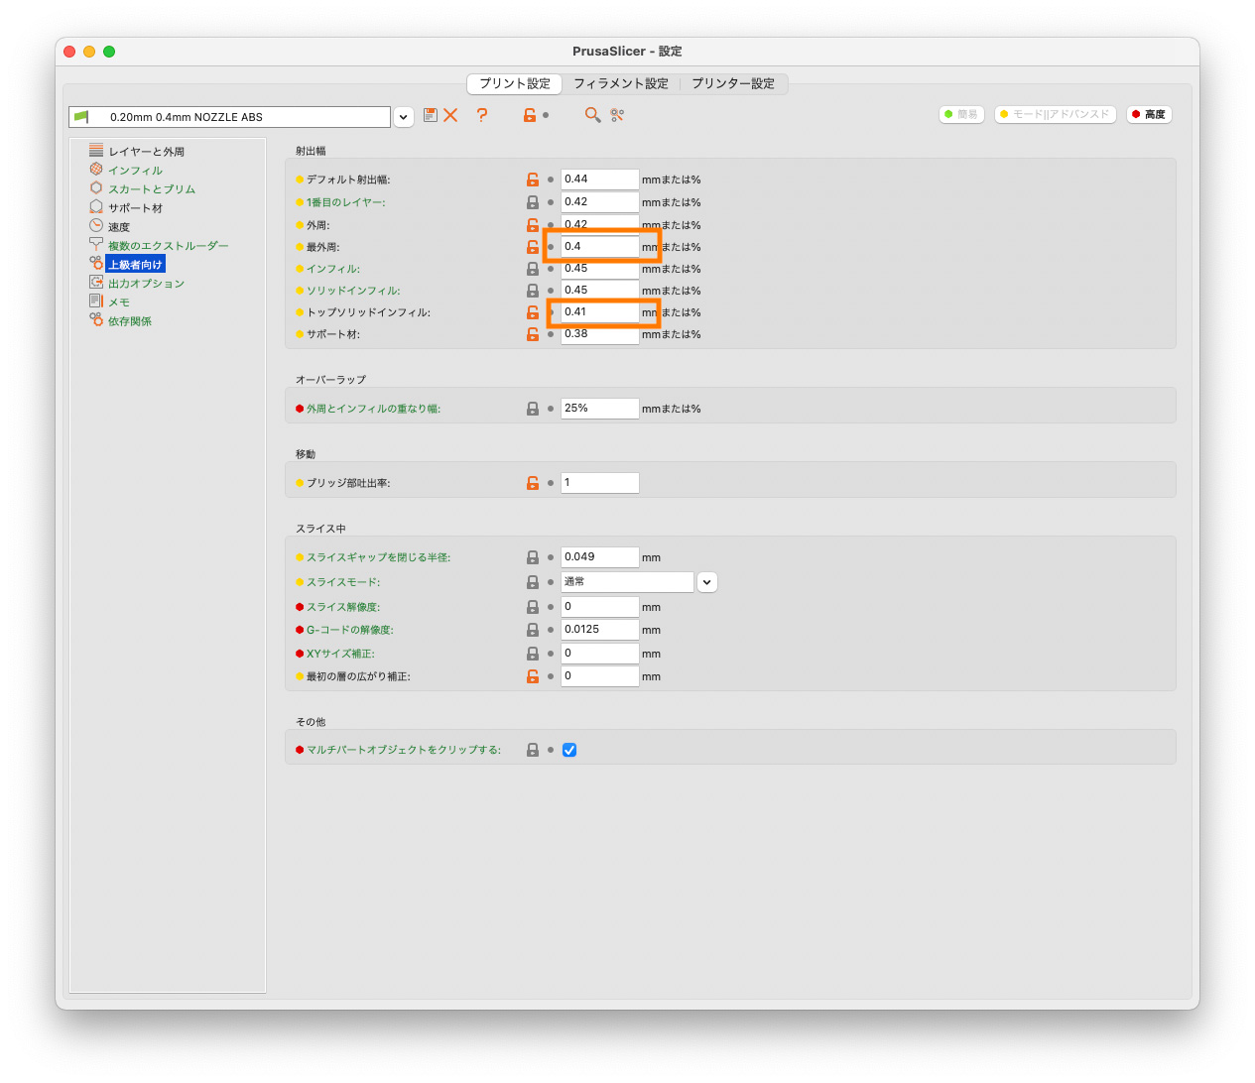Click the lock icon for スライスモード
The image size is (1255, 1083).
[533, 582]
